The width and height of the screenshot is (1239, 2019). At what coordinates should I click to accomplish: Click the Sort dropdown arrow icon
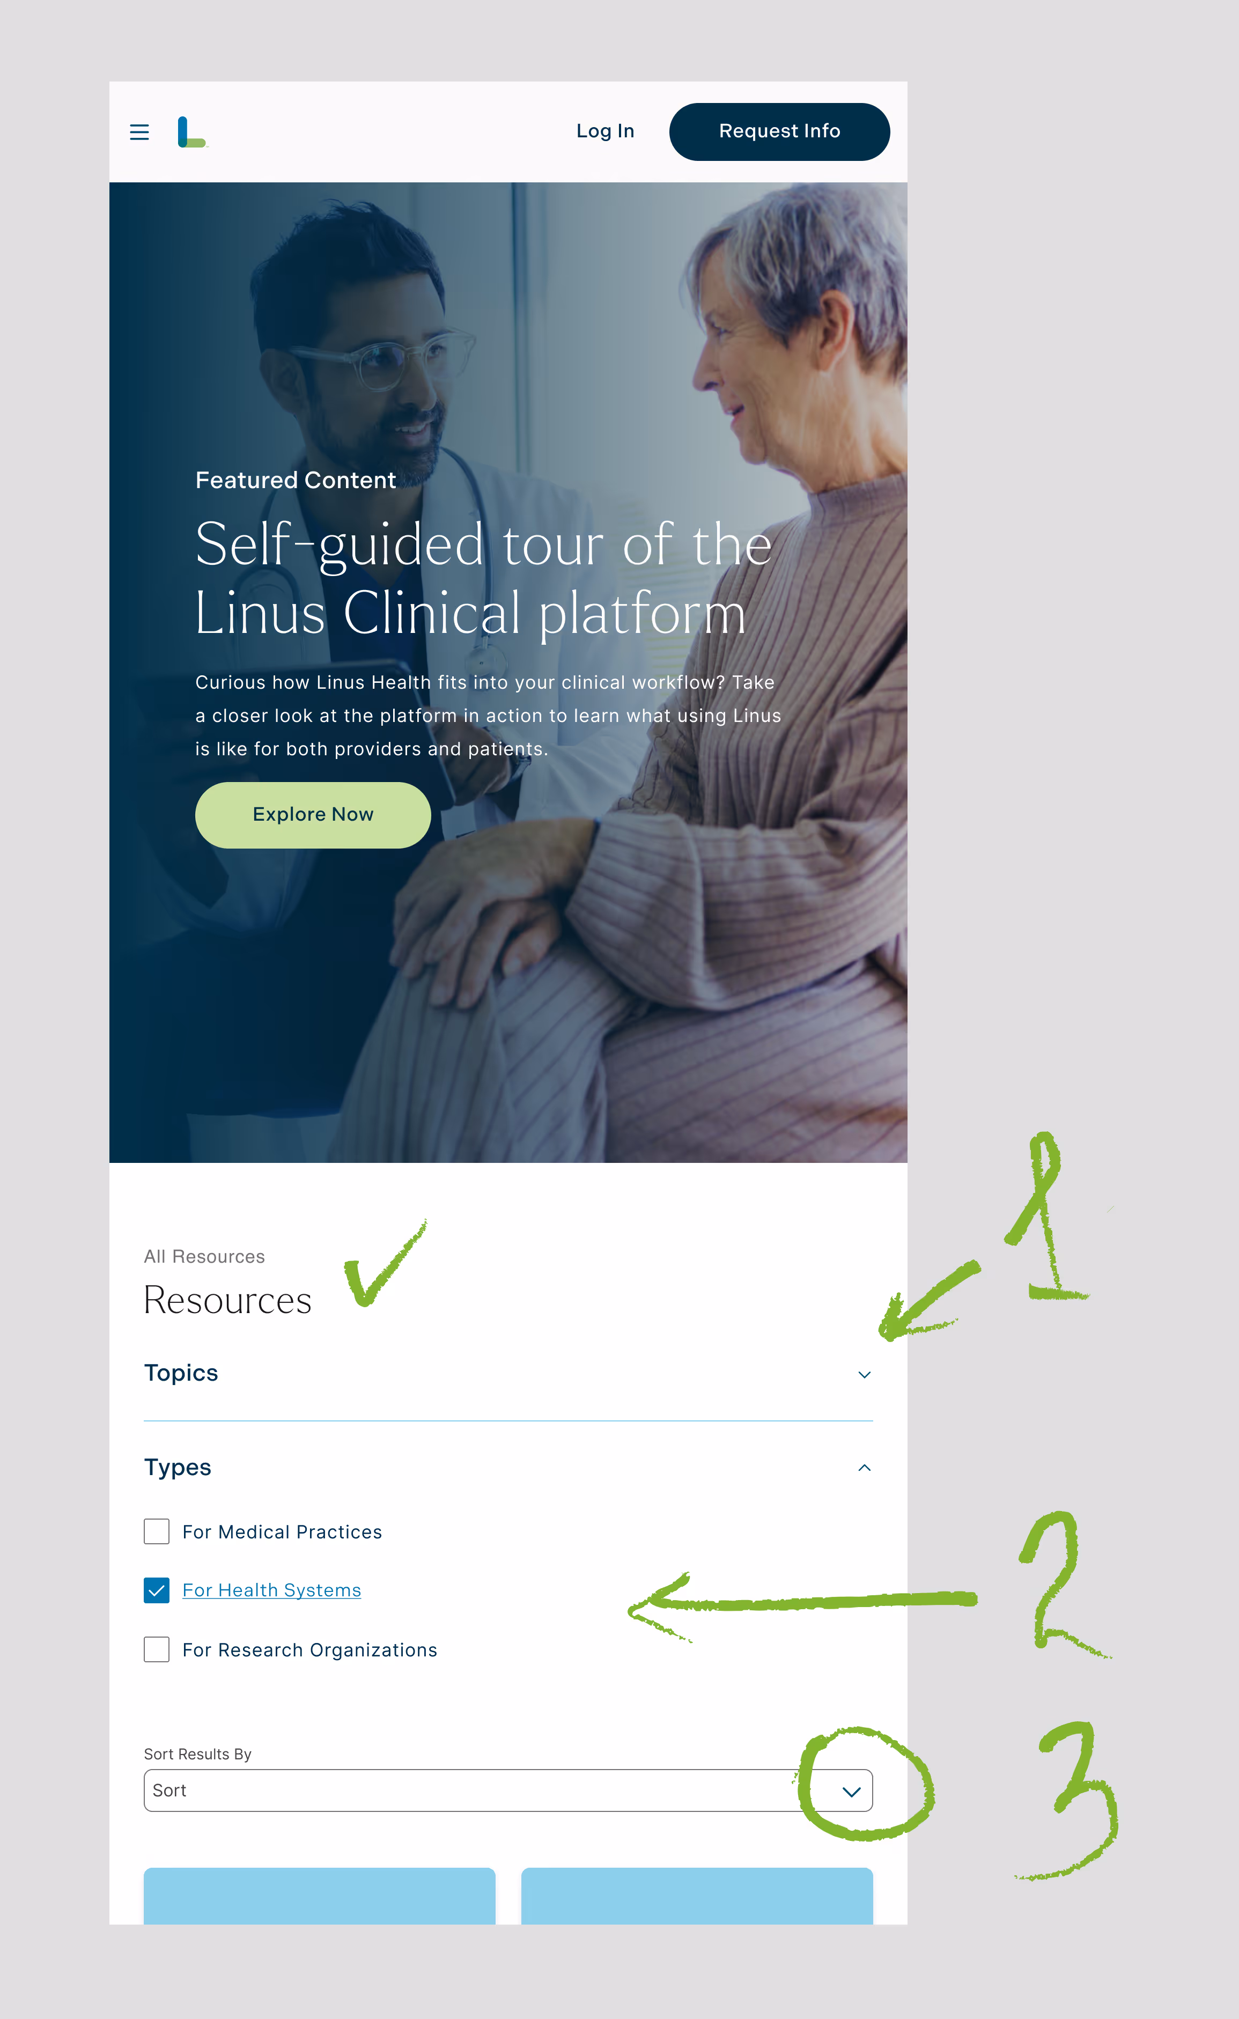[x=851, y=1791]
